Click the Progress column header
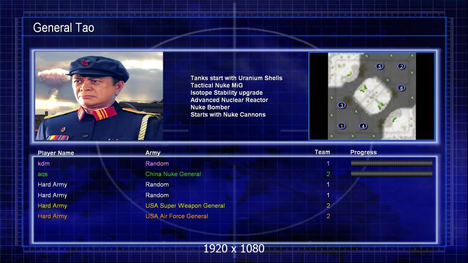468x263 pixels. point(364,152)
